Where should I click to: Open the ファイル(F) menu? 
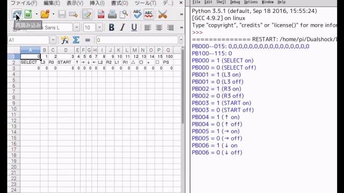(24, 3)
